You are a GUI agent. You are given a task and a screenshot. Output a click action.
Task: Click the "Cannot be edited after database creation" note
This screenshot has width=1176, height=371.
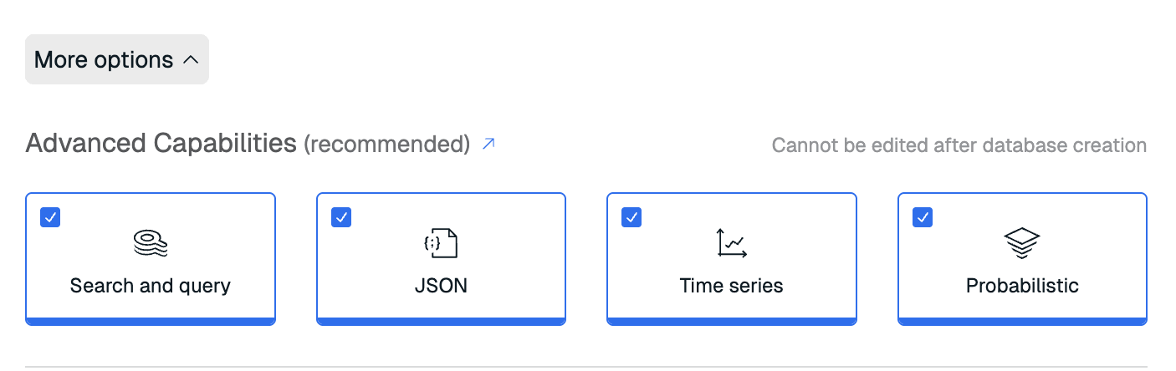coord(959,145)
